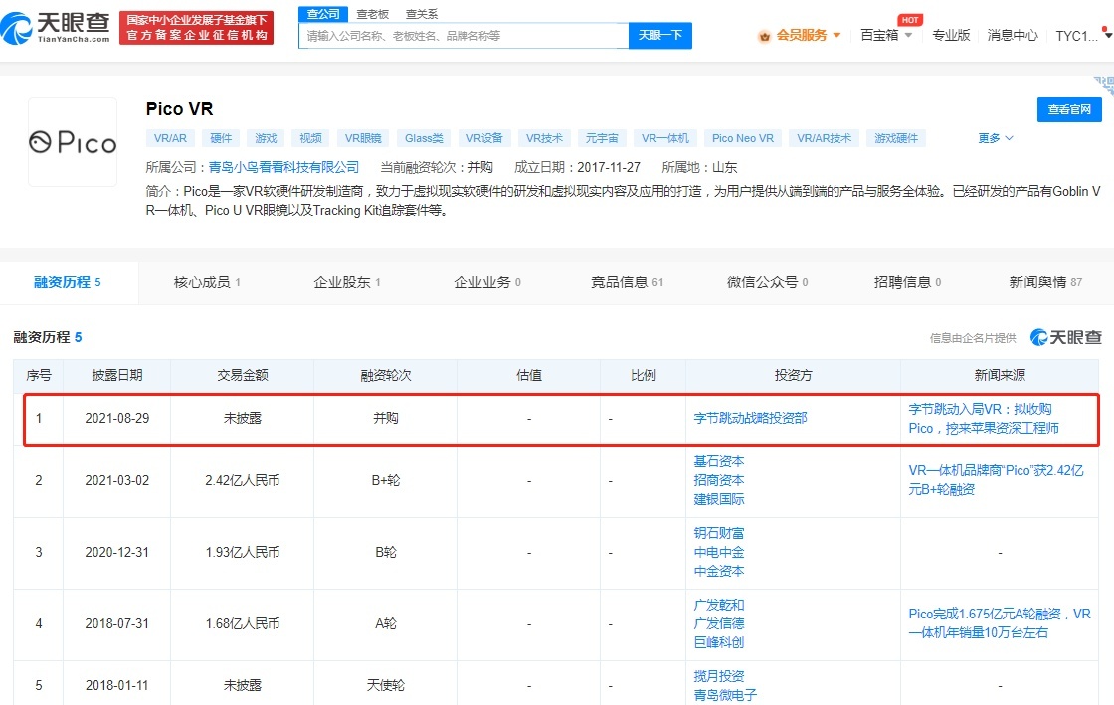Click the Pico company logo thumbnail
Image resolution: width=1114 pixels, height=705 pixels.
[x=73, y=142]
